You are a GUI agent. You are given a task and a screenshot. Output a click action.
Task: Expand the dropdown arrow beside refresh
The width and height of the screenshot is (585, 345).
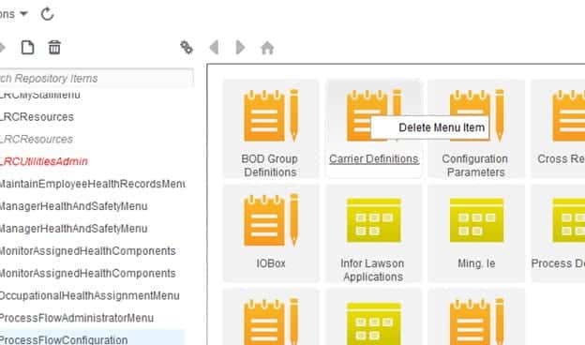point(23,14)
